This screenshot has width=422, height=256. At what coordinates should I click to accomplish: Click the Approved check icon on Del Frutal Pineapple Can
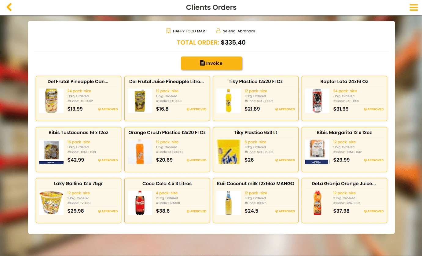point(99,109)
